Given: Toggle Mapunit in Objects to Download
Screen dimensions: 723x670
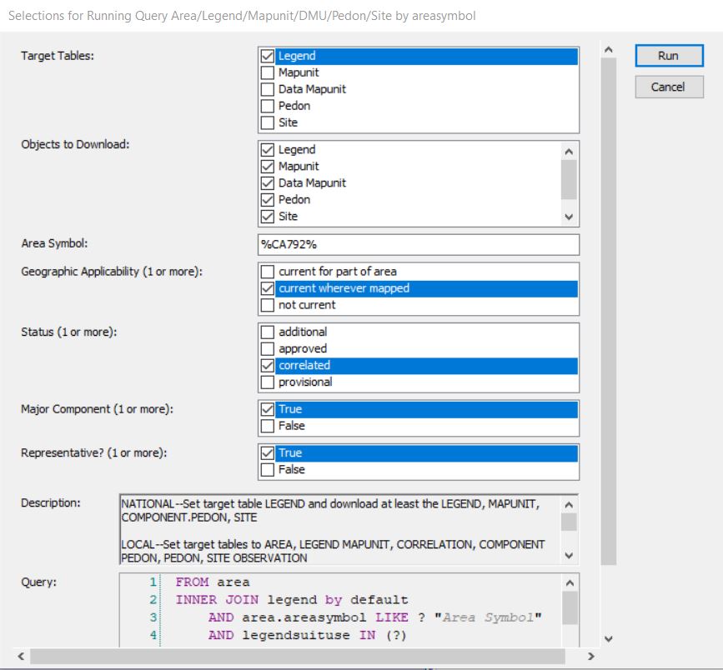Looking at the screenshot, I should point(268,167).
